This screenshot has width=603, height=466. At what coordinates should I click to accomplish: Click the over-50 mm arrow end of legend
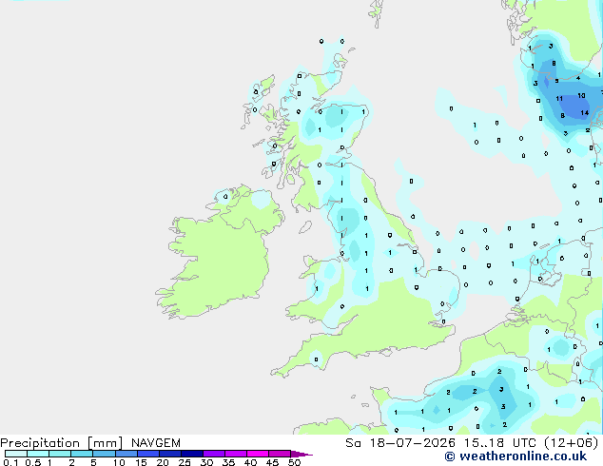click(301, 454)
